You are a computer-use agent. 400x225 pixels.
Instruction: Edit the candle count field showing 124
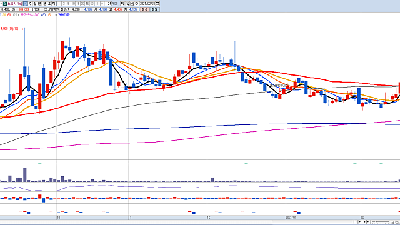108,4
